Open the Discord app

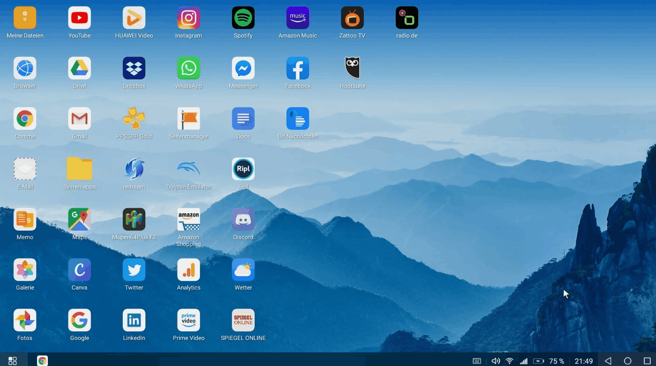(x=243, y=220)
